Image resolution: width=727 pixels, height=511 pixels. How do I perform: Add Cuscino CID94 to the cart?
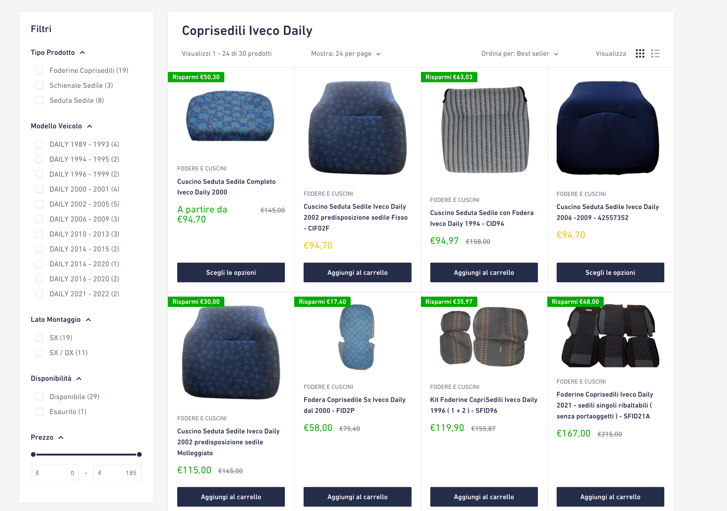tap(484, 273)
